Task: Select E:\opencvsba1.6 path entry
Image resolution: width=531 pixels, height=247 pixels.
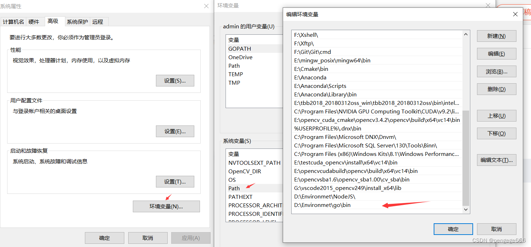Action: tap(377, 179)
